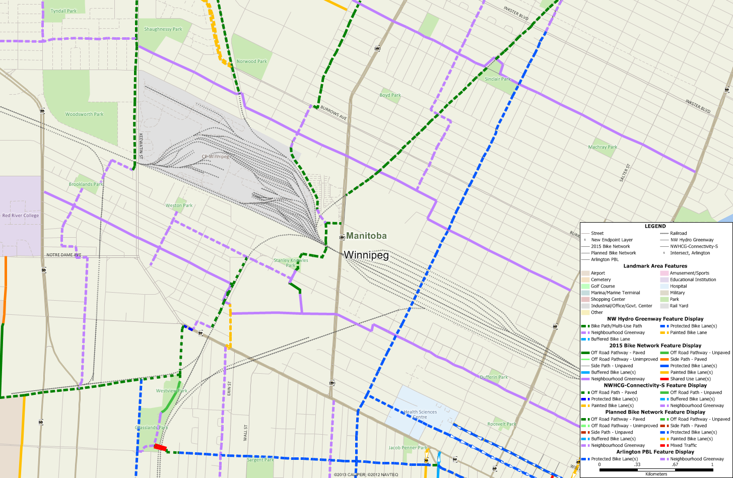Click the Landmark Area Features heading
The image size is (733, 478).
655,266
